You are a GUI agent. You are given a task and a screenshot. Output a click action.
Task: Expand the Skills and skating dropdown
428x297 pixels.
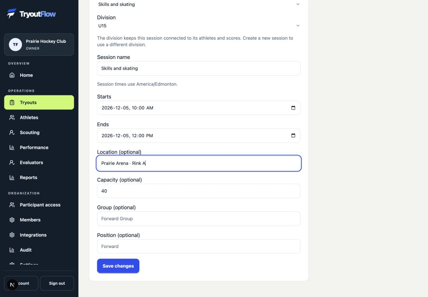click(x=199, y=4)
